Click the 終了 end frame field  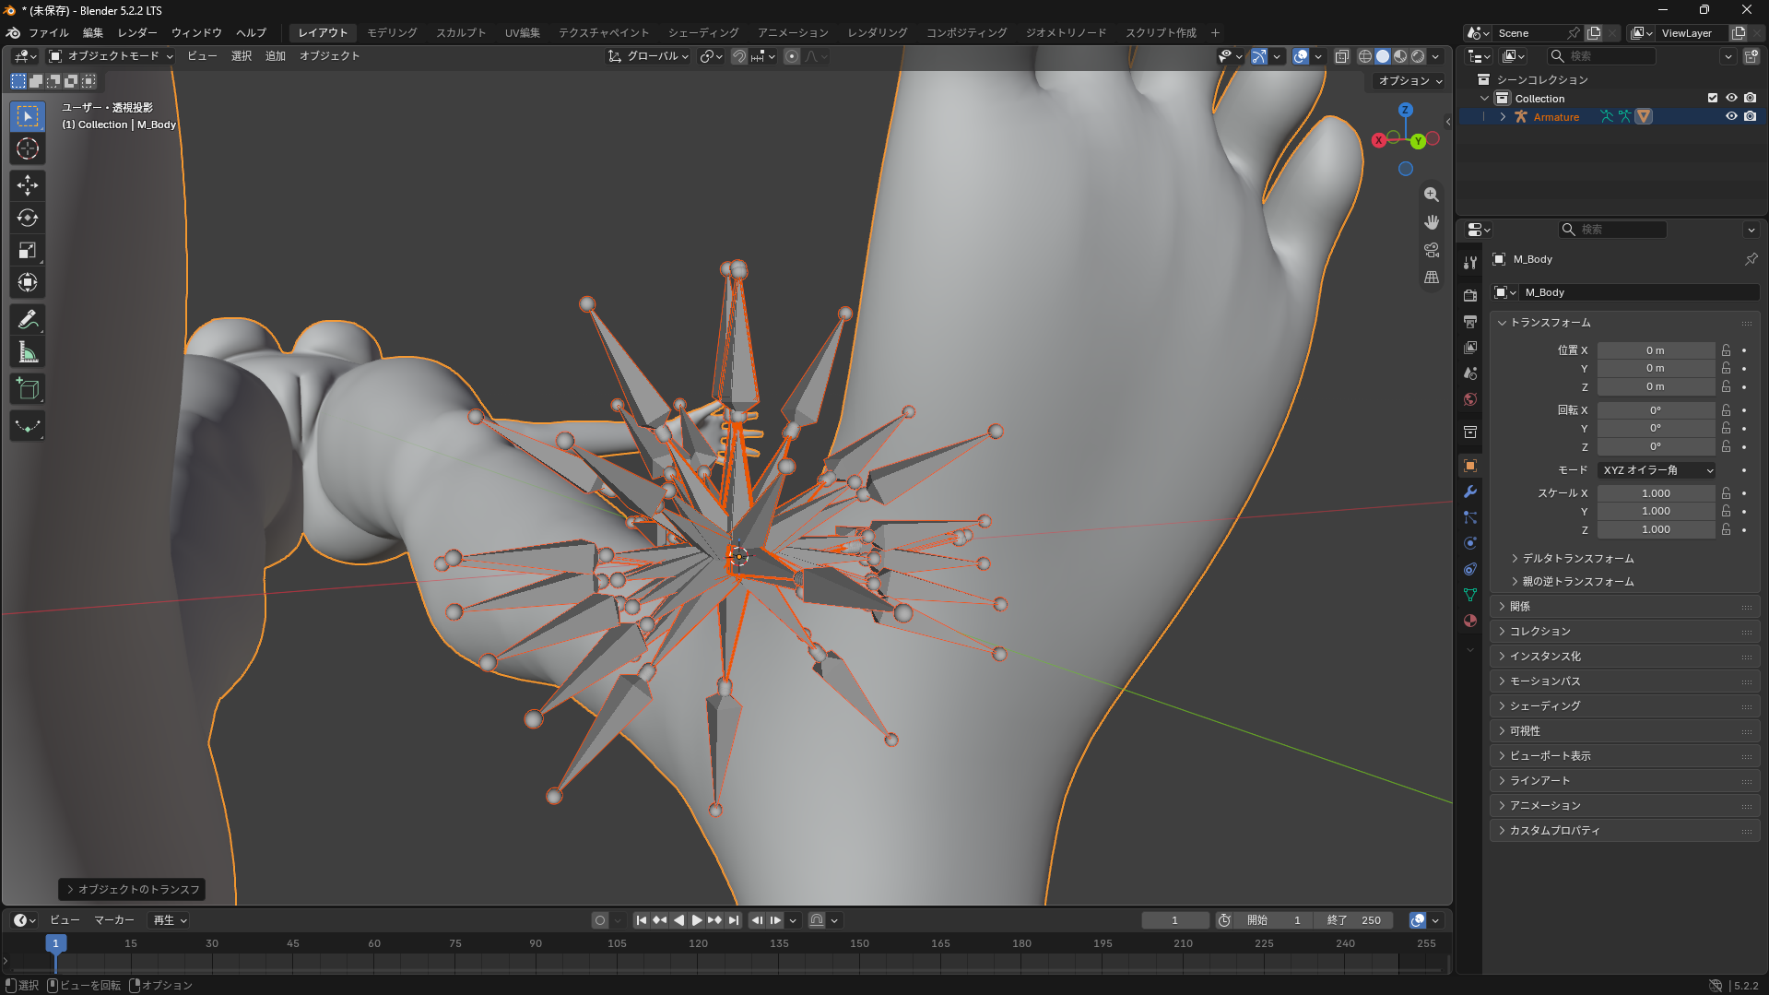tap(1354, 920)
